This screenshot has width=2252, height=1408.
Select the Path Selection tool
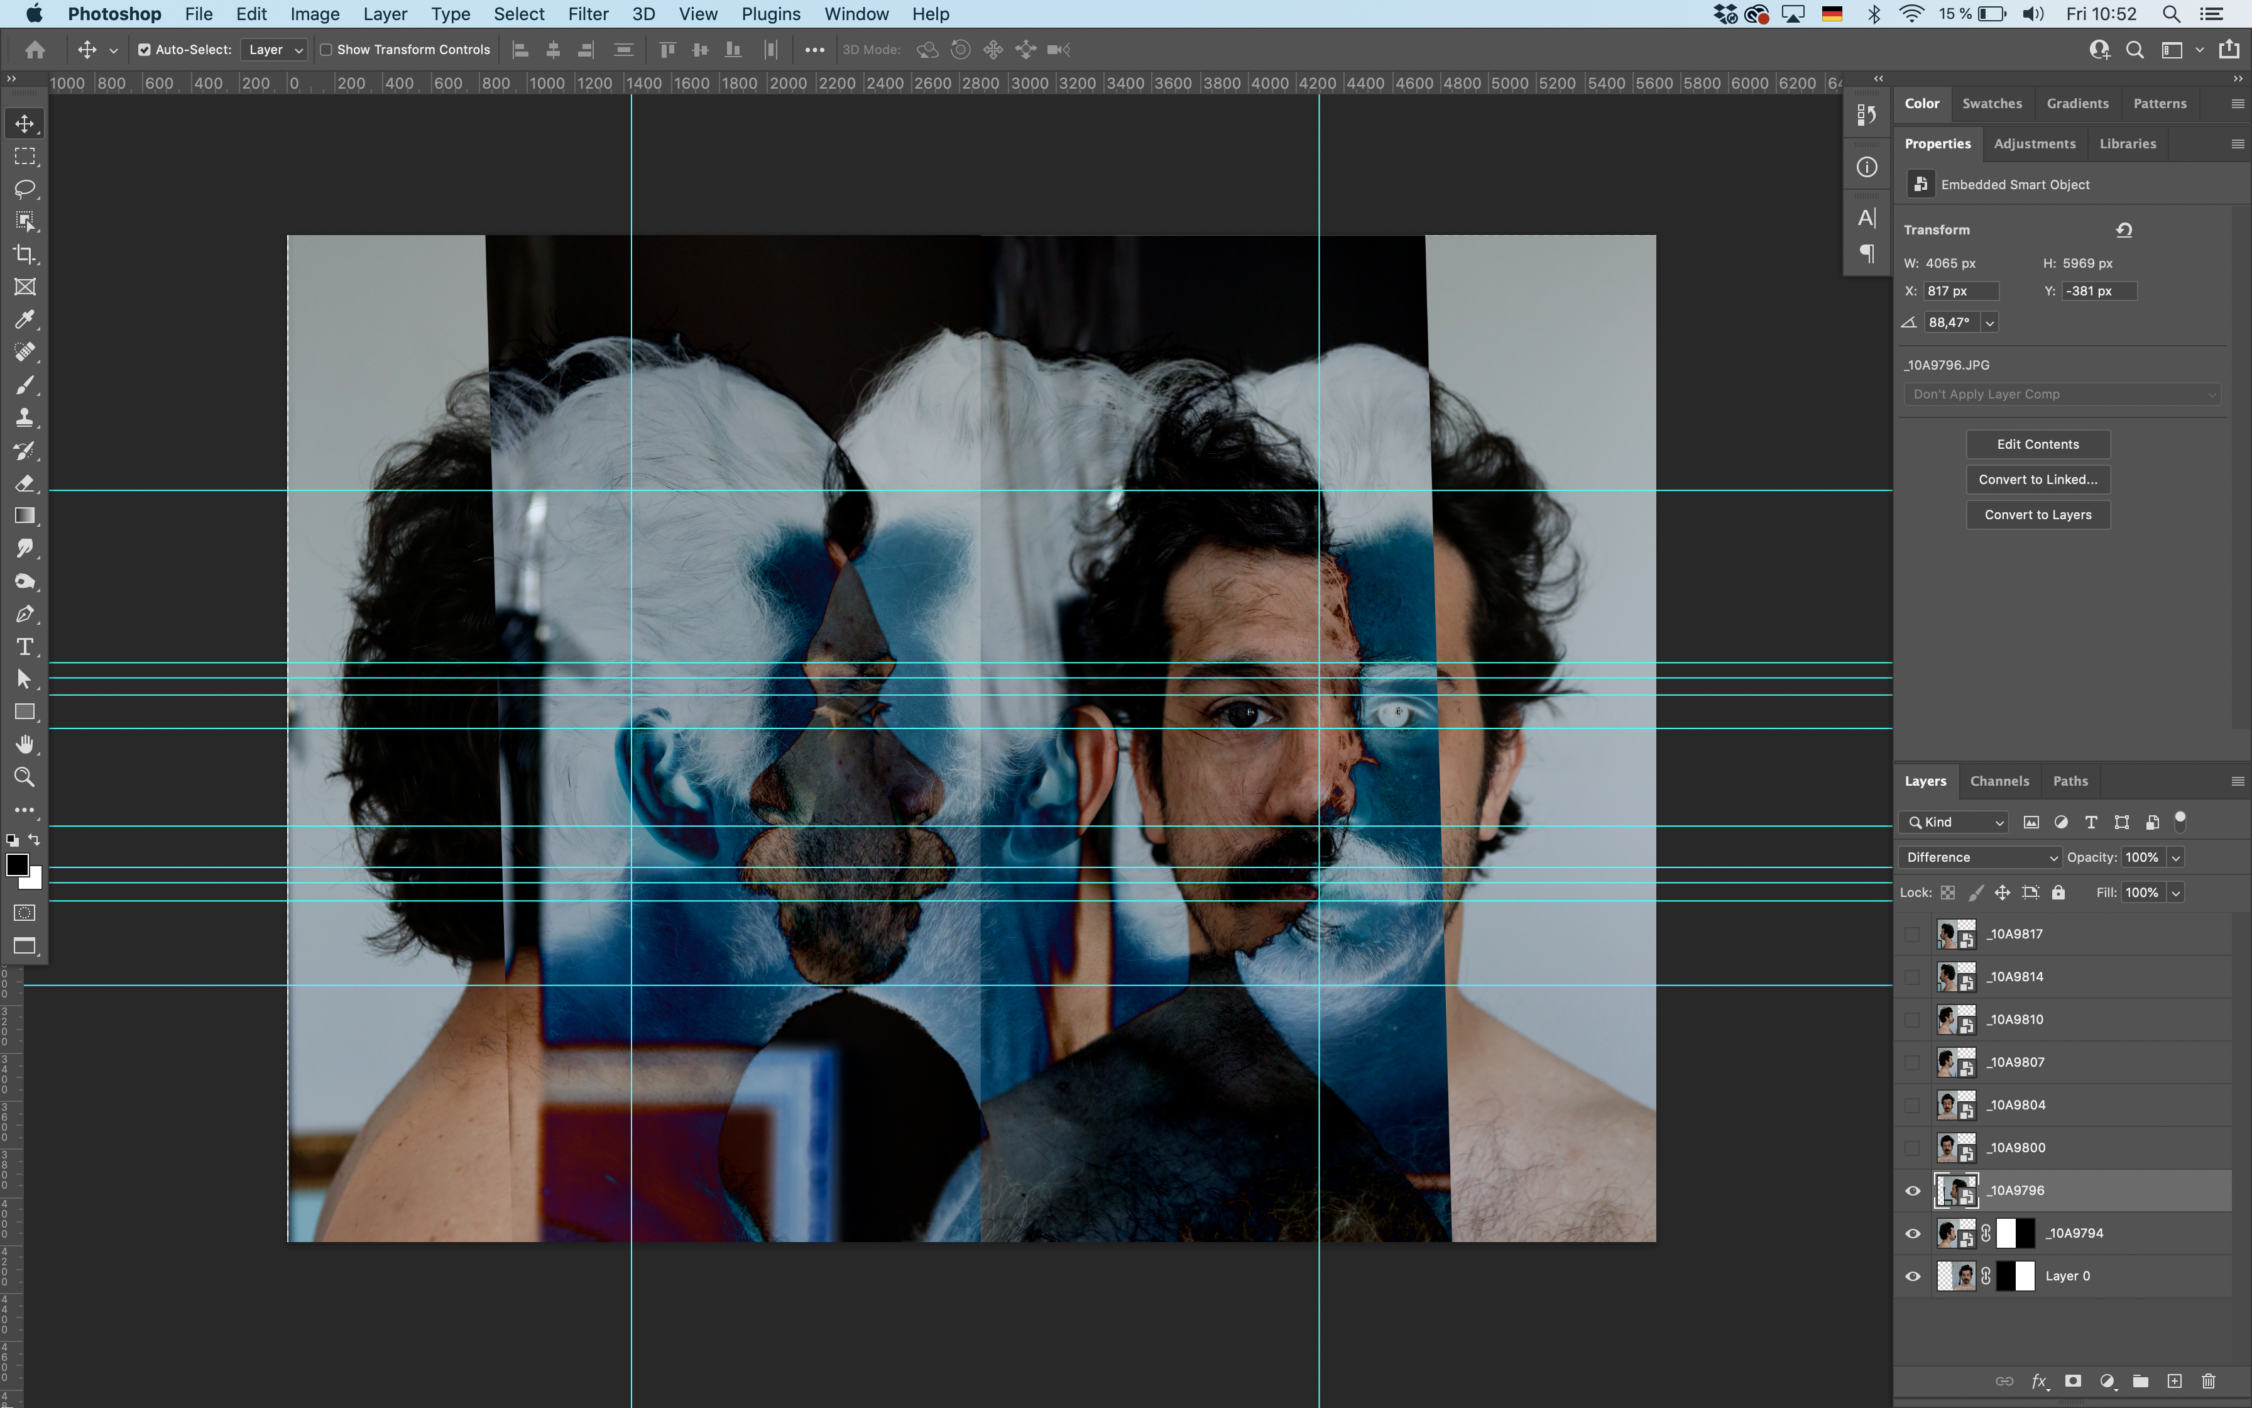coord(25,679)
